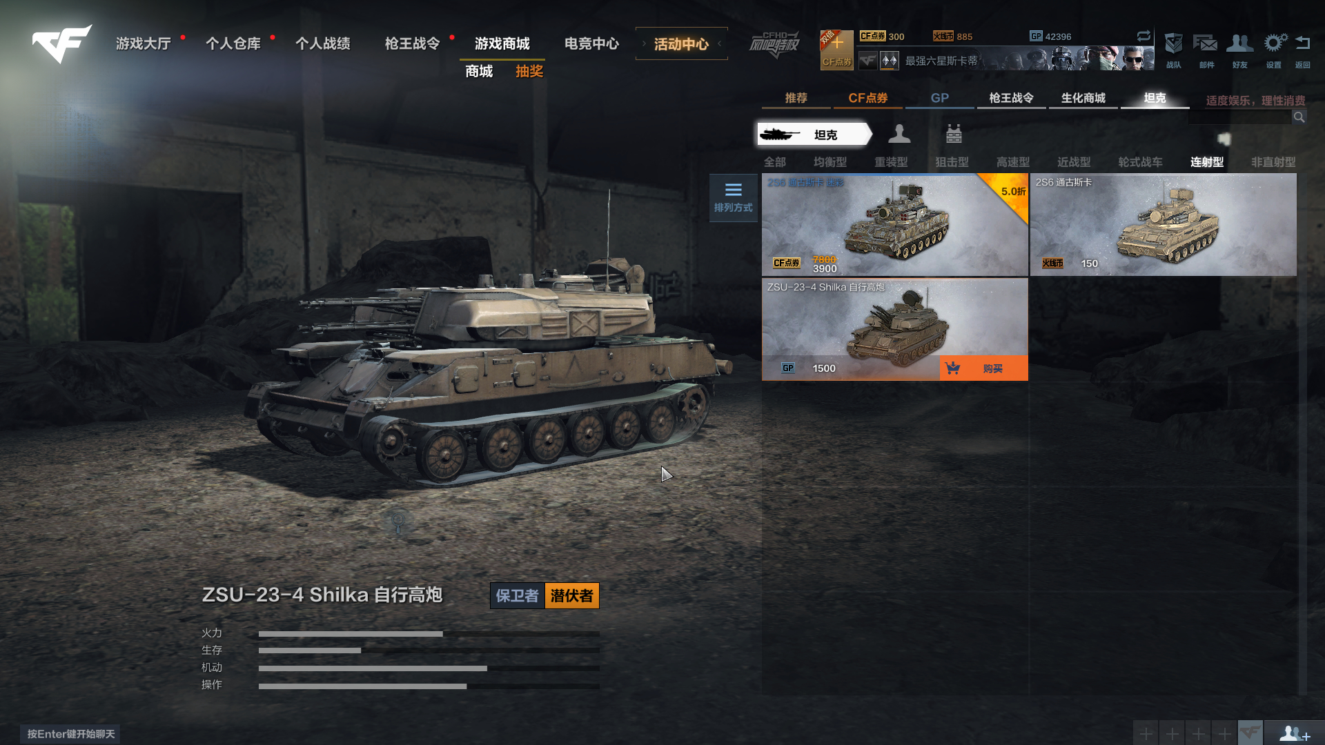
Task: Open the 个人仓库 tab
Action: [233, 43]
